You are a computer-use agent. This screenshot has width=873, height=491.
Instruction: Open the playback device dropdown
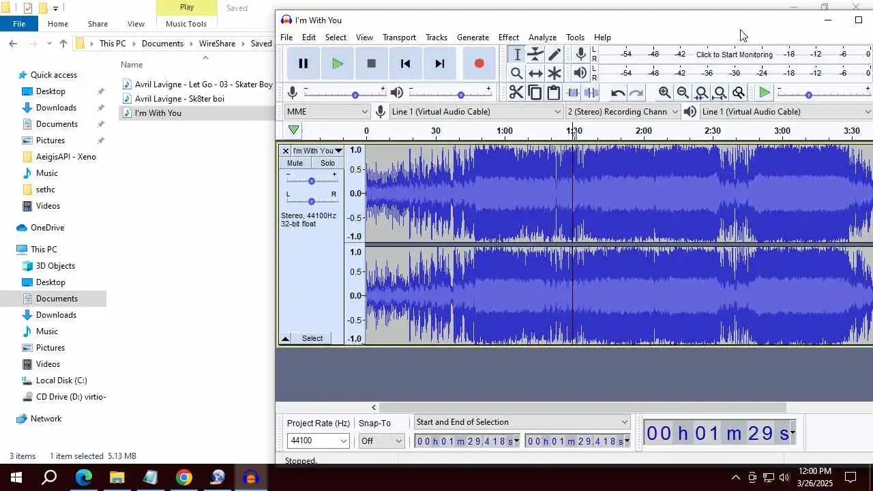pos(786,112)
